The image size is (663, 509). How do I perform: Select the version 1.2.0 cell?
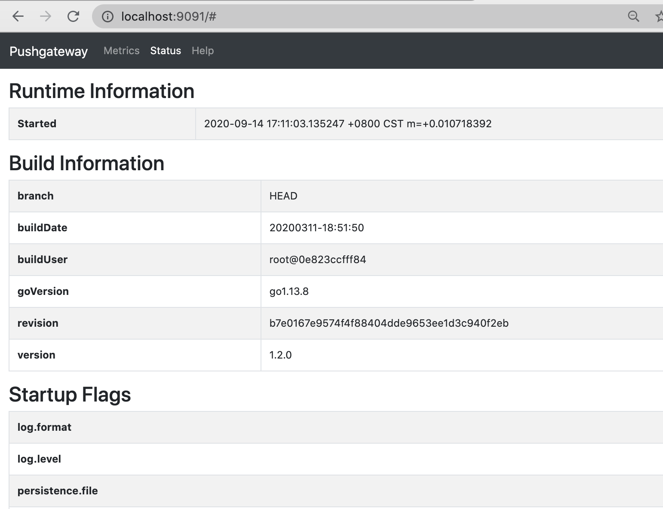280,355
